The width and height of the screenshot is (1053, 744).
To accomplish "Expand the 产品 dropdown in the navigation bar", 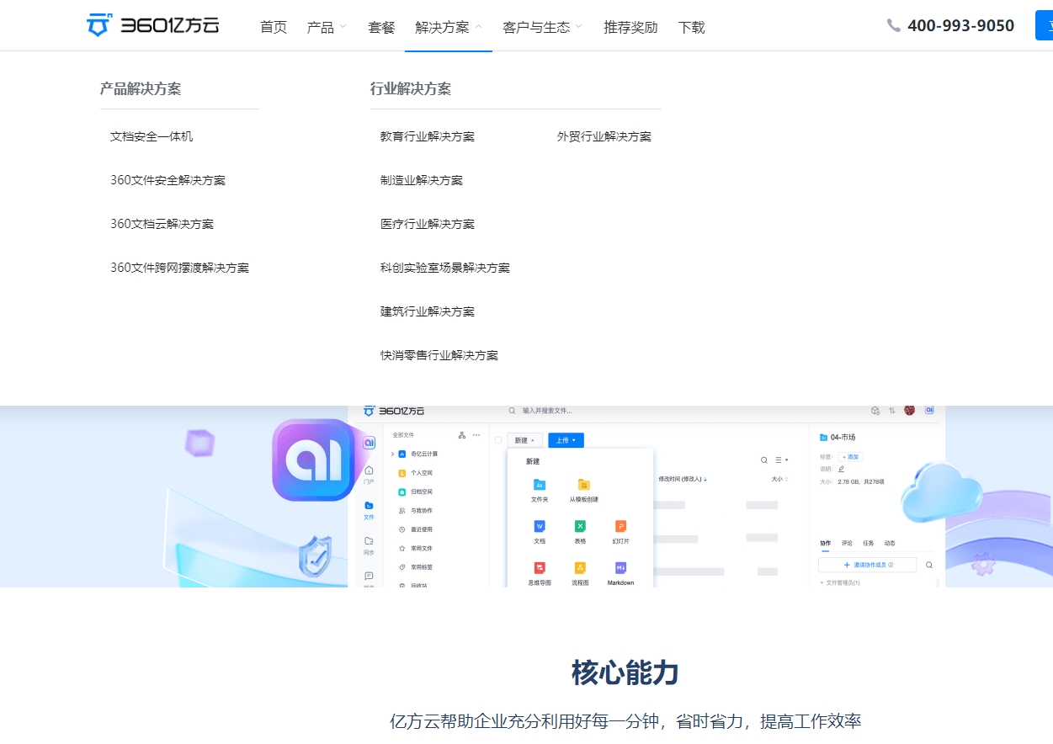I will coord(327,27).
